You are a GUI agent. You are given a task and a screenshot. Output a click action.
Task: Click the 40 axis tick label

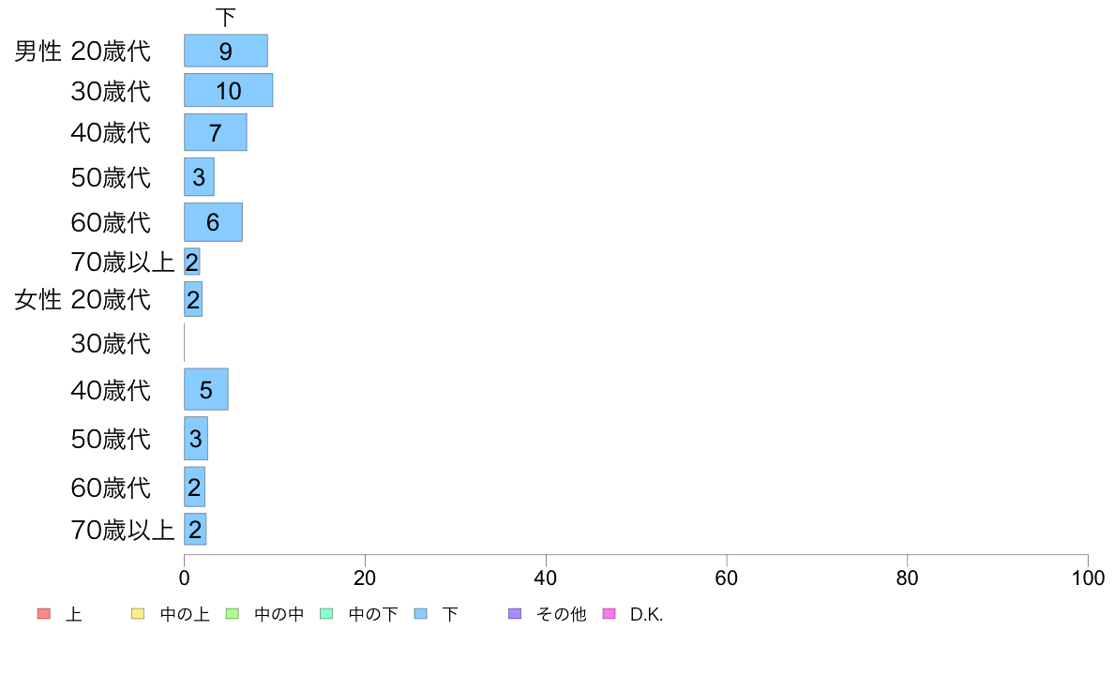[546, 577]
